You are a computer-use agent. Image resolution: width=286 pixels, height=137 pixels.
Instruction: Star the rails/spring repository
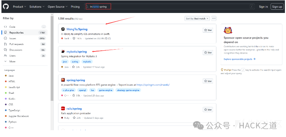click(208, 110)
